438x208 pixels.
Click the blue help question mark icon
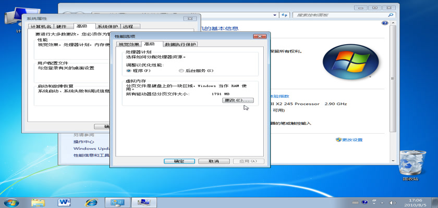click(x=385, y=23)
